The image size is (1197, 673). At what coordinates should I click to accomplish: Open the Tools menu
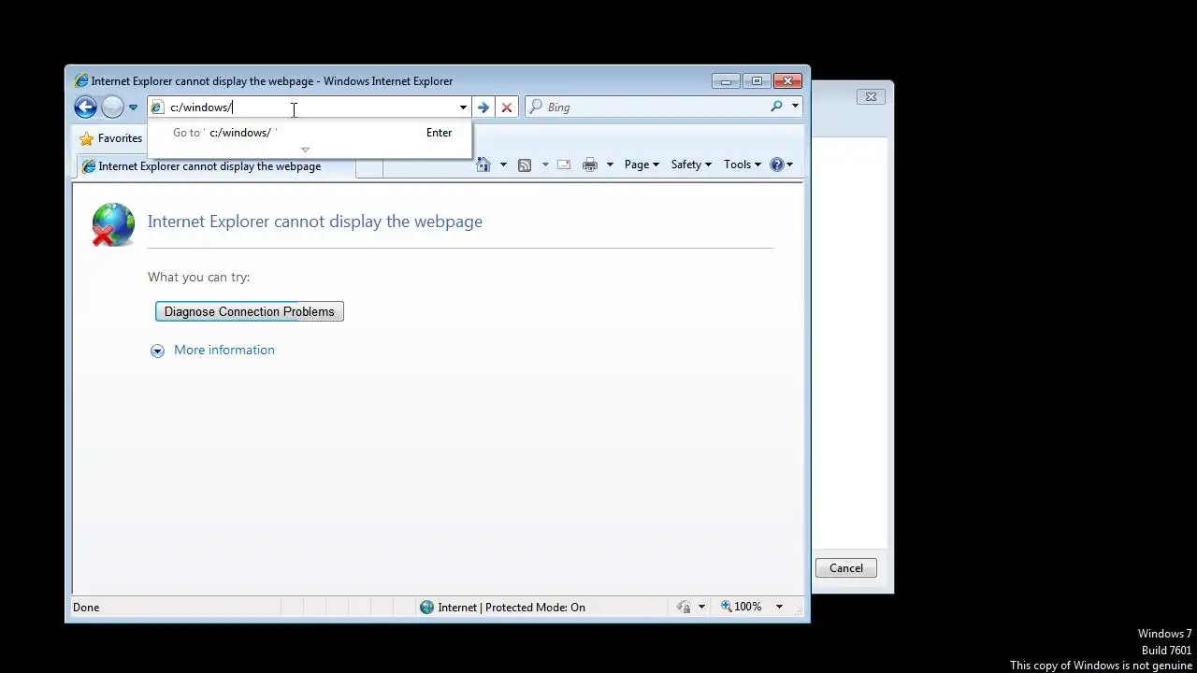point(743,165)
